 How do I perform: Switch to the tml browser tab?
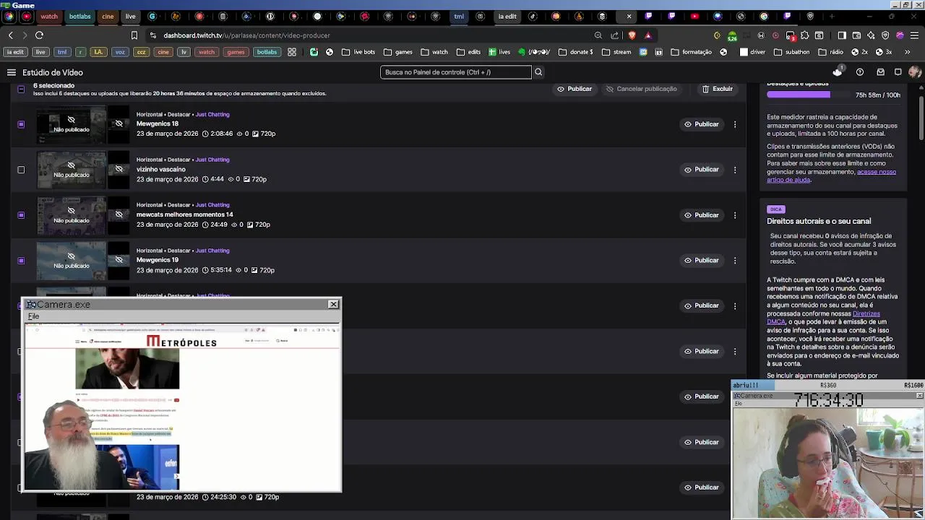(x=459, y=16)
